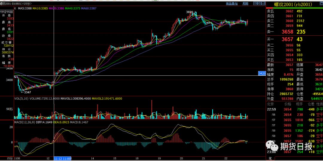This screenshot has height=161, width=323.
Task: Click the 3420 price axis marker
Action: click(262, 73)
